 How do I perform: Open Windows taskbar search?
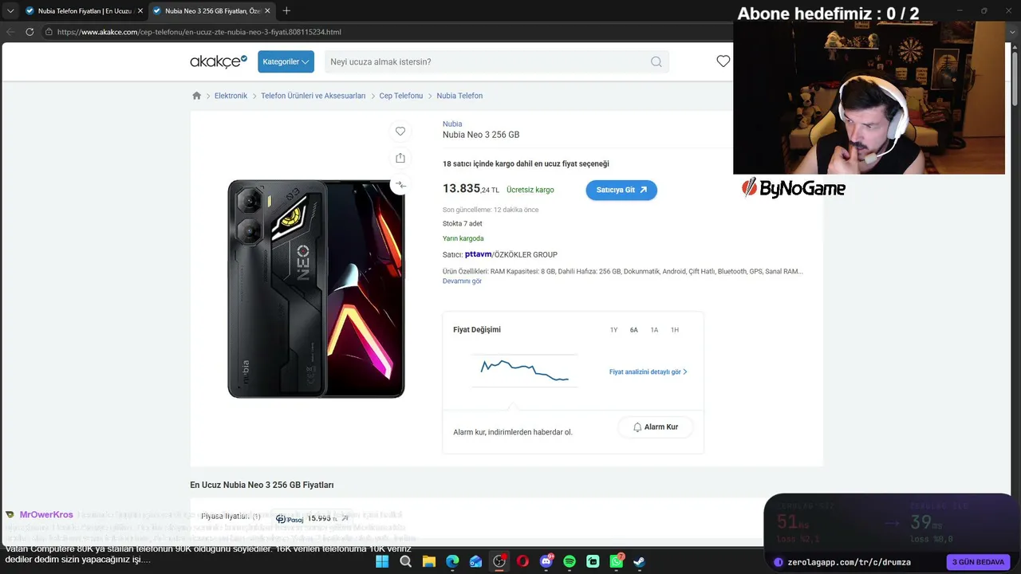pyautogui.click(x=405, y=561)
